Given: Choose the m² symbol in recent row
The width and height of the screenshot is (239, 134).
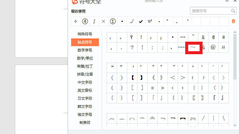Looking at the screenshot, I should coord(150,21).
